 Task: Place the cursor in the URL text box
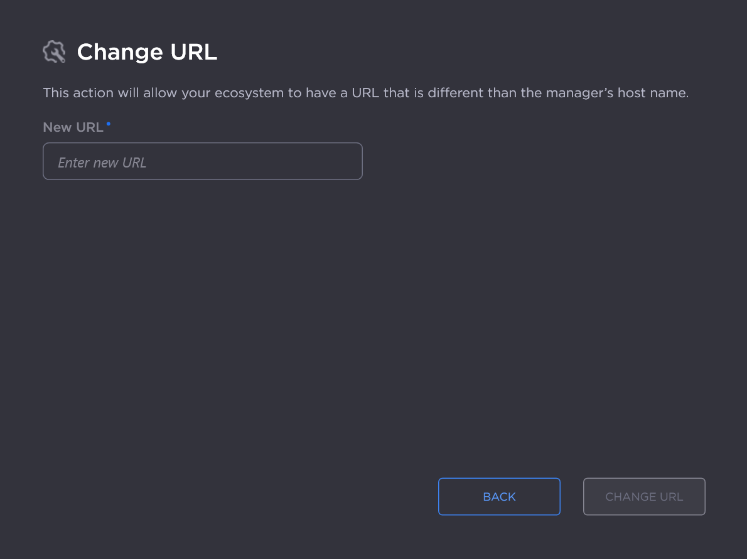tap(202, 162)
